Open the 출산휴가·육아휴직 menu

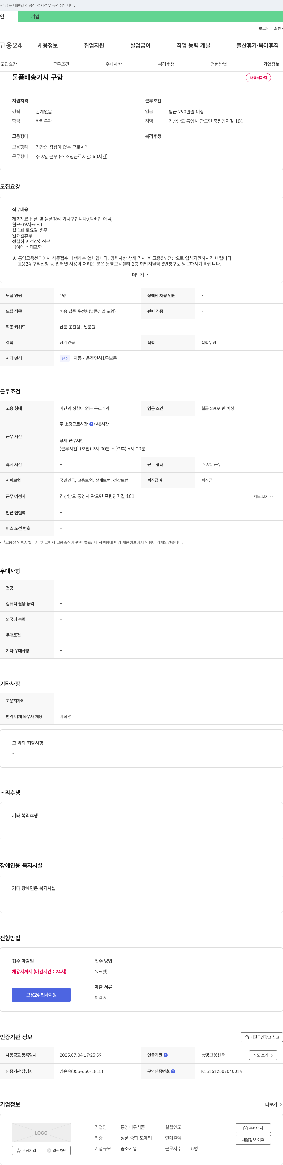click(x=257, y=45)
